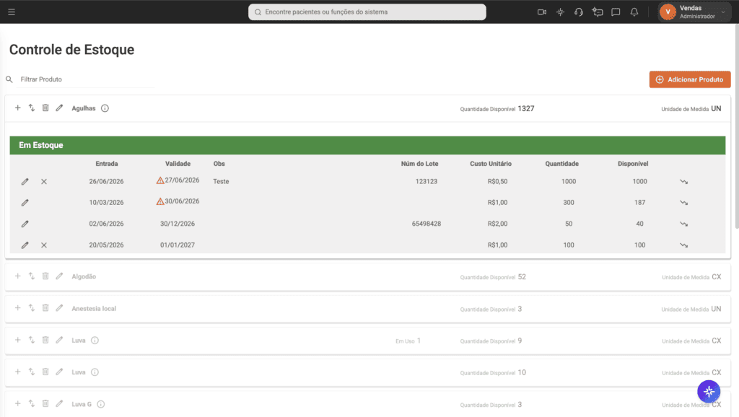
Task: Edit the lot entered 20/05/2026
Action: (25, 245)
